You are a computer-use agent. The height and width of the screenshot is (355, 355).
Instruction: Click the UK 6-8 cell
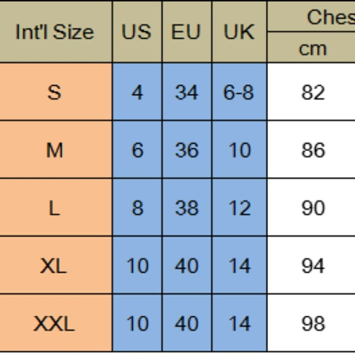[x=239, y=92]
